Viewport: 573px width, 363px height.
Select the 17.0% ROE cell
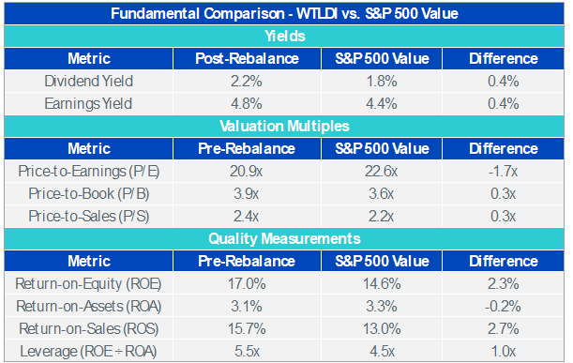247,283
